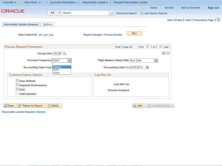Image resolution: width=222 pixels, height=166 pixels.
Task: Open the Accounting Date To calendar icon
Action: 147,67
